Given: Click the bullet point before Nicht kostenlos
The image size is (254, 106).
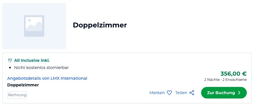Looking at the screenshot, I should [10, 68].
